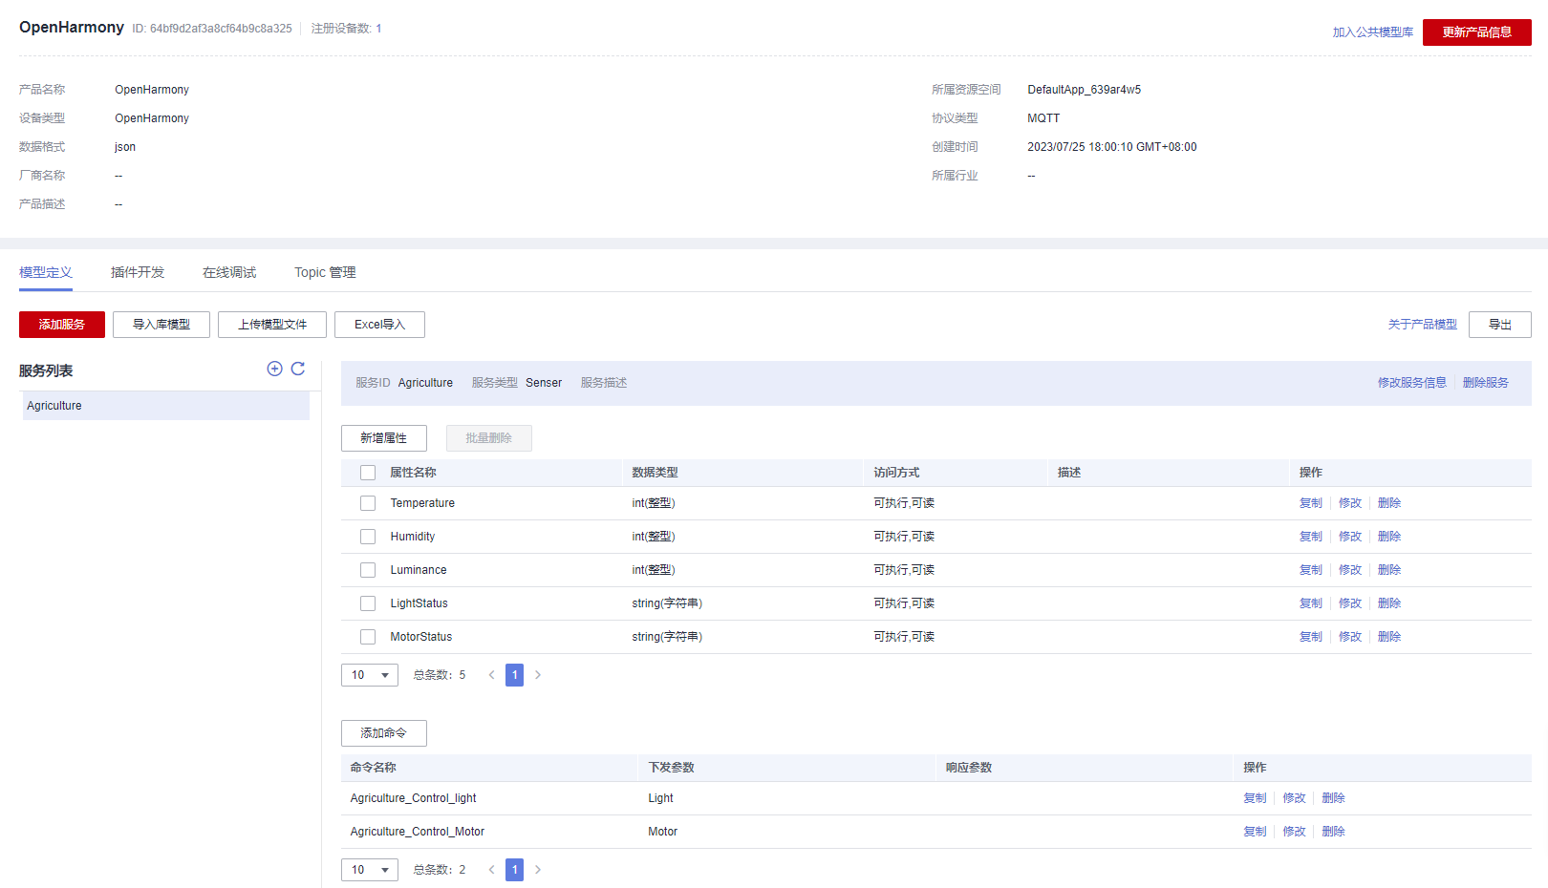Check the Temperature property checkbox
Image resolution: width=1548 pixels, height=888 pixels.
(x=368, y=503)
